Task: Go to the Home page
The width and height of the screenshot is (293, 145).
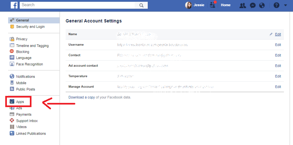Action: [225, 5]
